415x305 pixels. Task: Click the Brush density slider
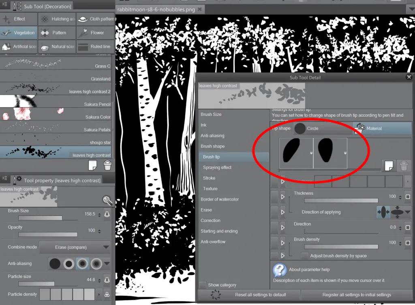click(x=342, y=247)
